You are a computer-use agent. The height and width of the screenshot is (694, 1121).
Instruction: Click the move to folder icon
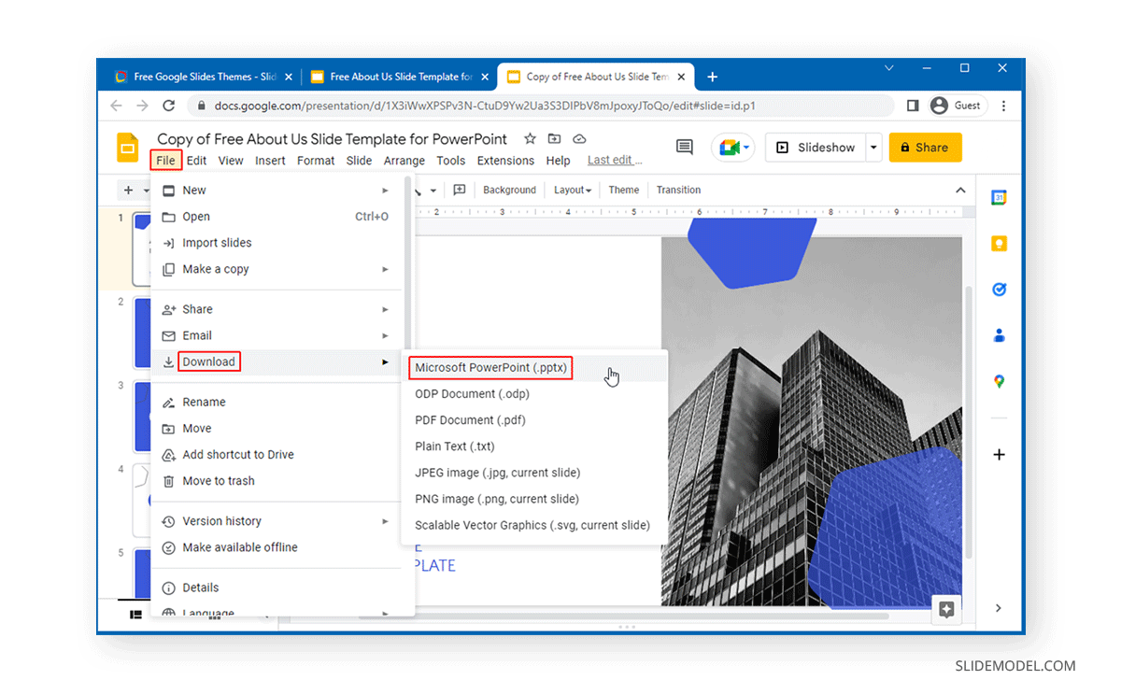[x=555, y=139]
